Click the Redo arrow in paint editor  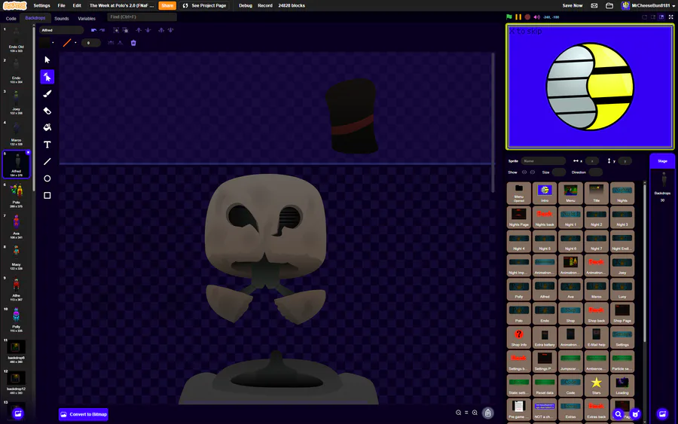(x=102, y=30)
